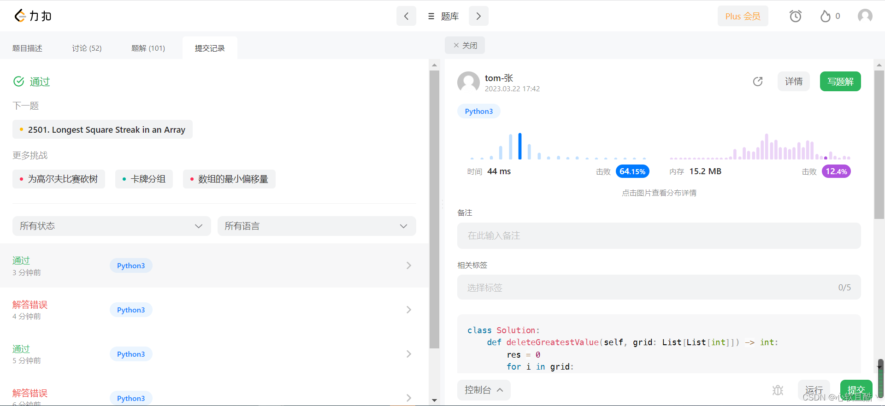Image resolution: width=885 pixels, height=406 pixels.
Task: Click left panel scroll-down arrow
Action: coord(434,400)
